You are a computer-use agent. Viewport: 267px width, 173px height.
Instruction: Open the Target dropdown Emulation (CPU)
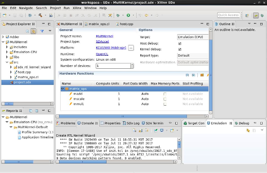tap(193, 37)
